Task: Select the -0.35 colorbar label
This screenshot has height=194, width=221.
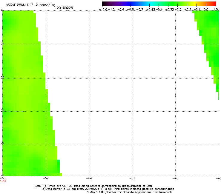Action: coord(169,10)
